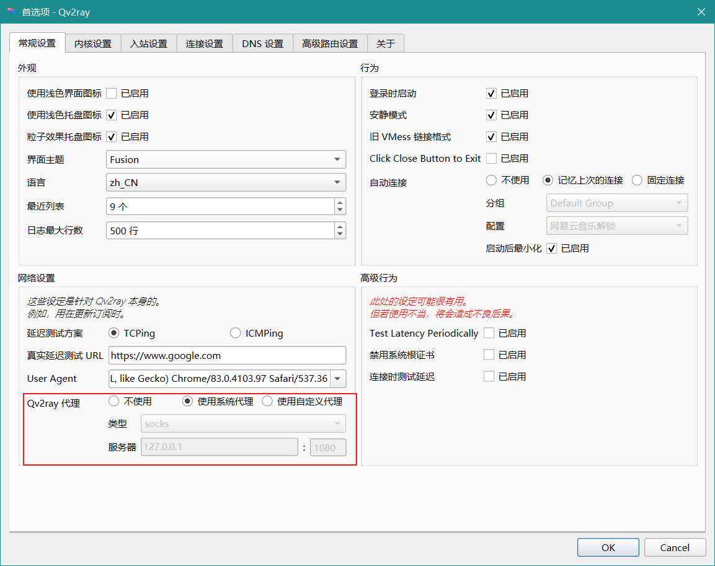
Task: Expand the User Agent dropdown arrow
Action: (x=338, y=379)
